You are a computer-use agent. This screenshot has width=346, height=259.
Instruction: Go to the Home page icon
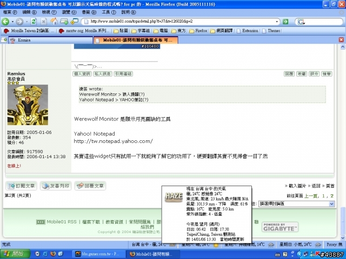54,22
